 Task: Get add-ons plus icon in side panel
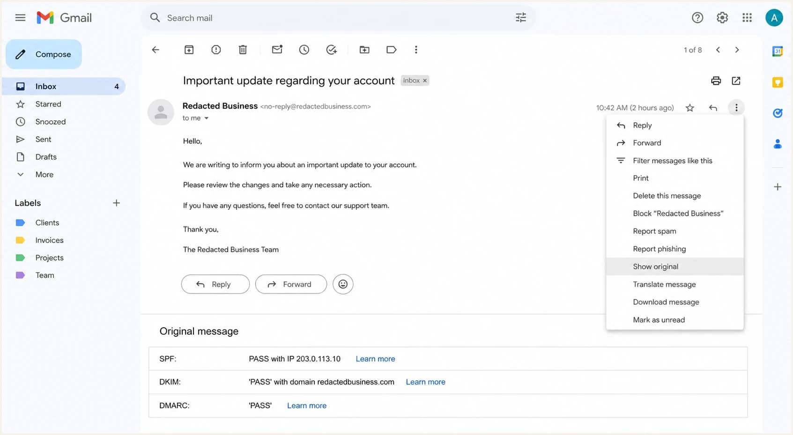[x=778, y=187]
